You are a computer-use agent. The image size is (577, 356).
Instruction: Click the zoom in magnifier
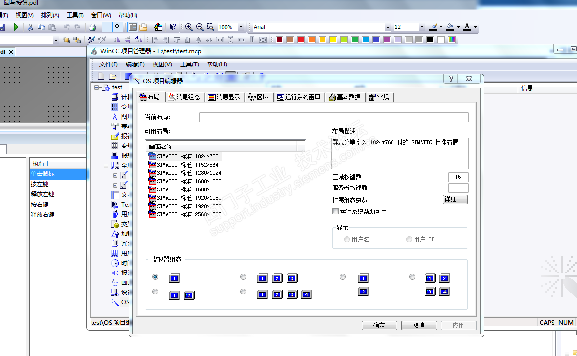click(189, 27)
